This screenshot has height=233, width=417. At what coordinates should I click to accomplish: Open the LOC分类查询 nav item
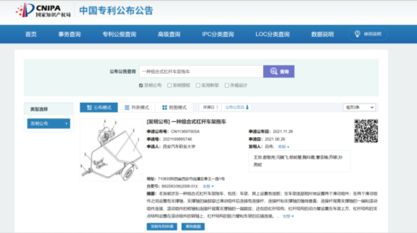[272, 34]
